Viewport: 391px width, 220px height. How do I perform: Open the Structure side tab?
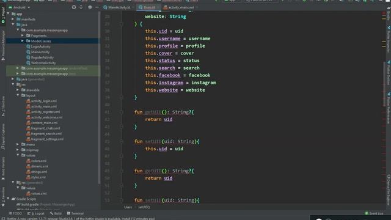[3, 106]
